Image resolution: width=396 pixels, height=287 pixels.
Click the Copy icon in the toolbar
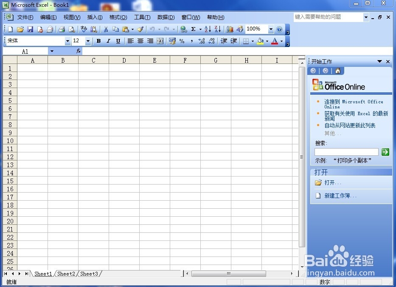click(x=116, y=29)
